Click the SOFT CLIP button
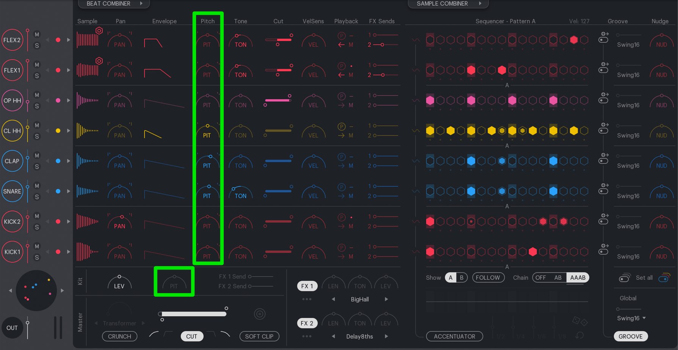678x350 pixels. coord(259,336)
